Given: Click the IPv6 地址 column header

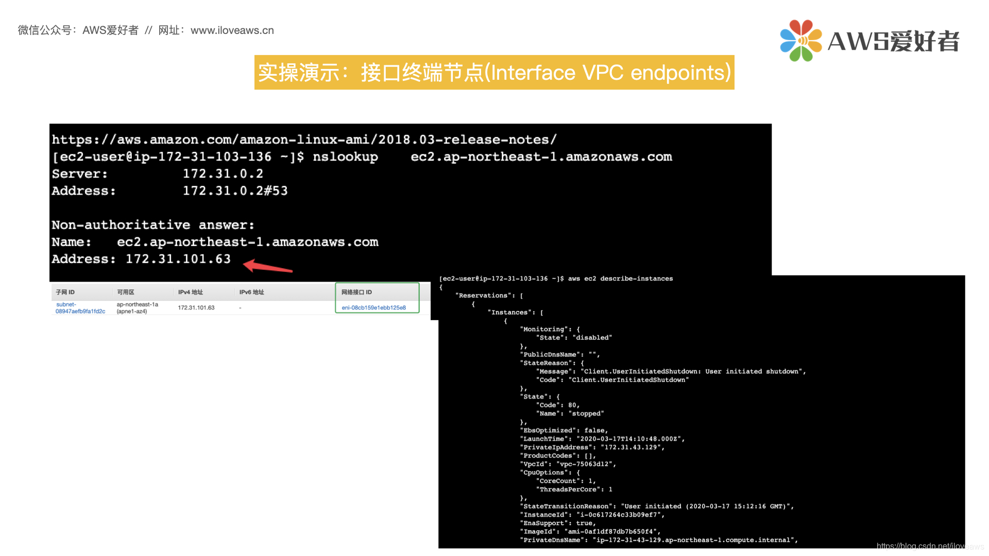Looking at the screenshot, I should pos(252,292).
